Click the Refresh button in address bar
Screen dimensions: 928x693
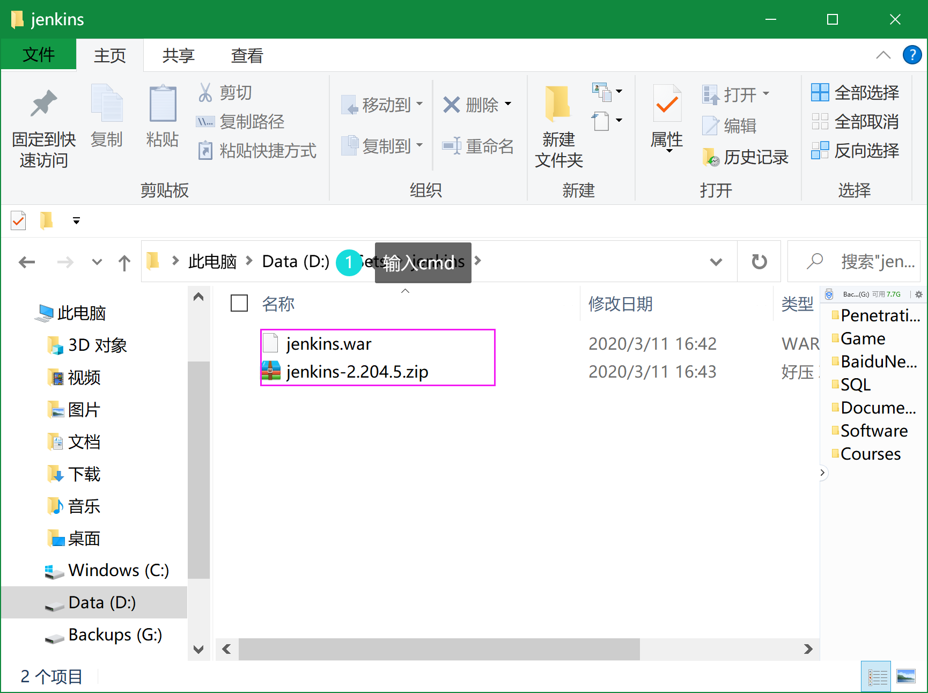(759, 262)
